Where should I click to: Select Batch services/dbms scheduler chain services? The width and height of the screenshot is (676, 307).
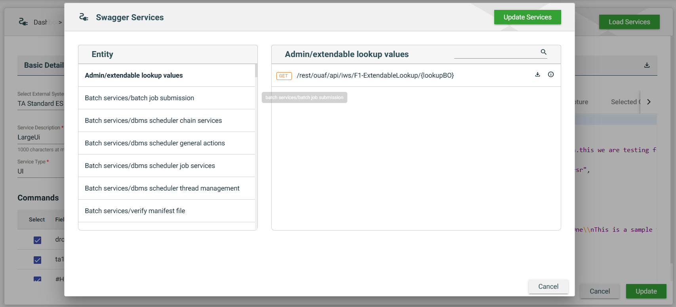coord(153,120)
